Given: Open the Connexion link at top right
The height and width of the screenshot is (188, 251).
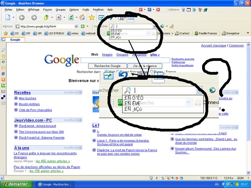Looking at the screenshot, I should pyautogui.click(x=236, y=46).
